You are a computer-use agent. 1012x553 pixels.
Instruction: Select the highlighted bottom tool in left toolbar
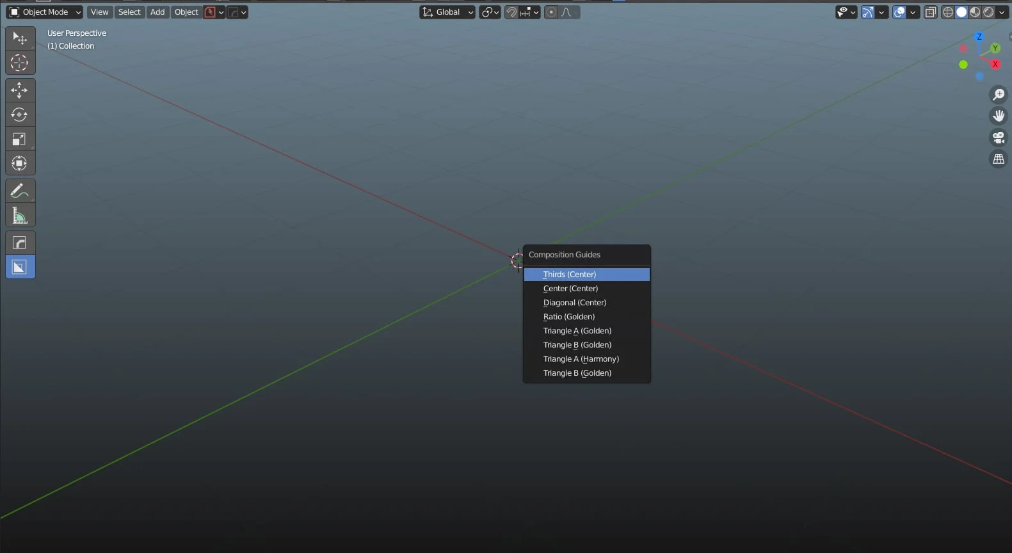20,267
